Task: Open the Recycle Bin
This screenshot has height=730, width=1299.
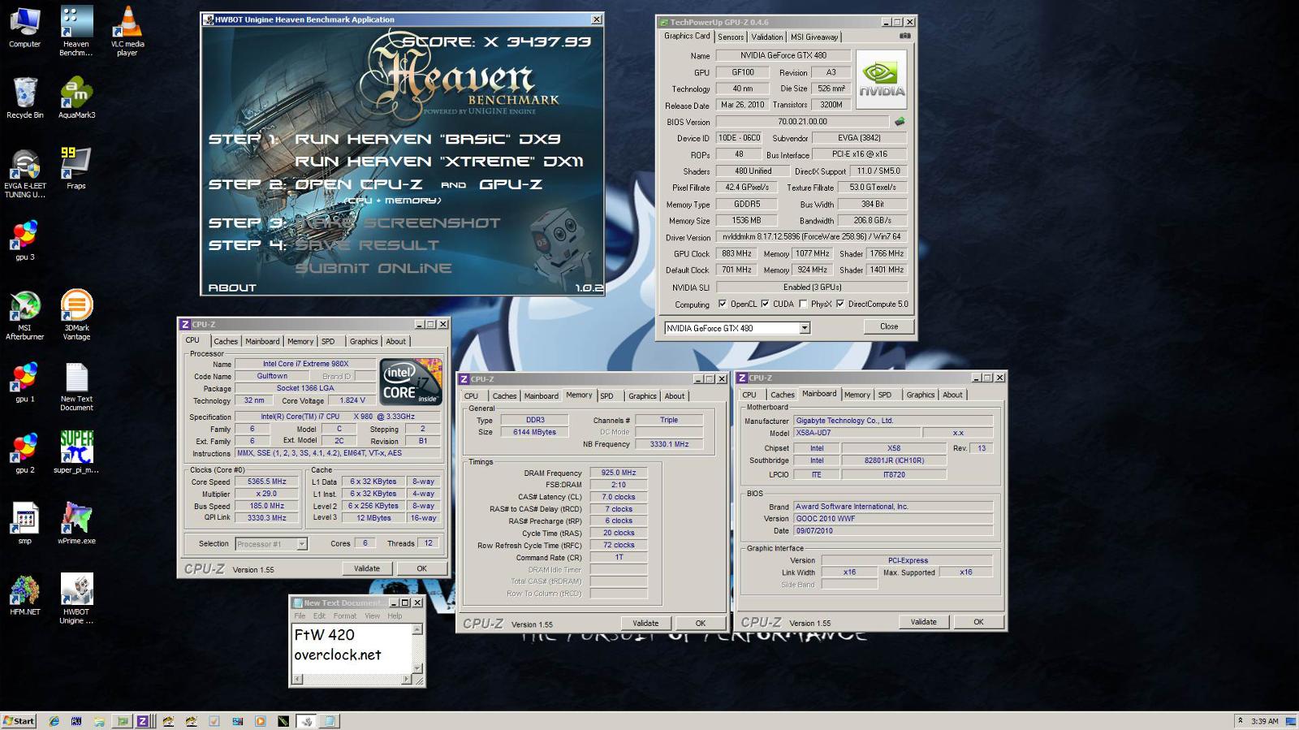Action: tap(24, 98)
